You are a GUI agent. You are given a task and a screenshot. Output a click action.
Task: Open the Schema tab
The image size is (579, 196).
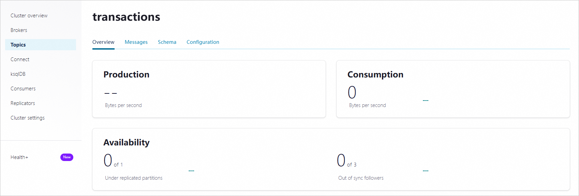167,42
